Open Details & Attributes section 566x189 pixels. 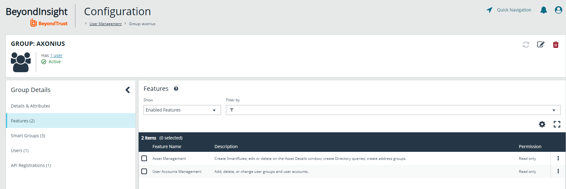pyautogui.click(x=71, y=106)
